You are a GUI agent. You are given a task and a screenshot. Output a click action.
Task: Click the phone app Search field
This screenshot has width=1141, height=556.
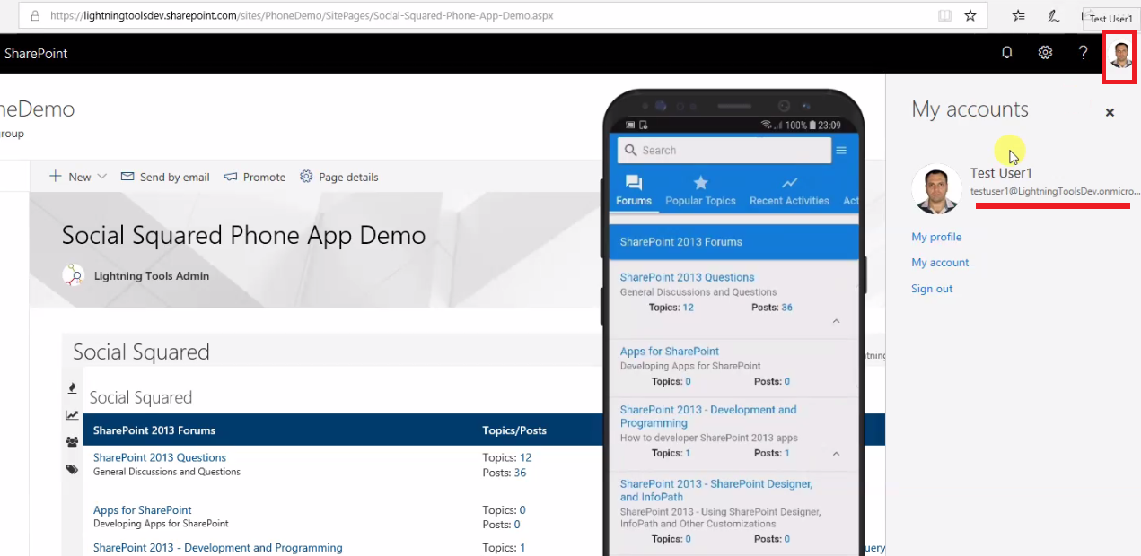[x=724, y=150]
